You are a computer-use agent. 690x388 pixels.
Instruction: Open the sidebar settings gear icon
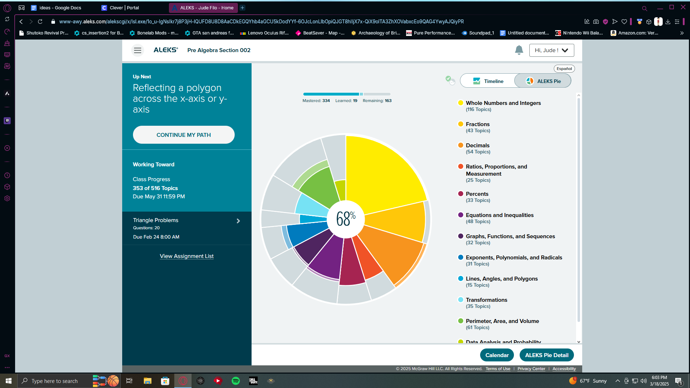pyautogui.click(x=7, y=198)
